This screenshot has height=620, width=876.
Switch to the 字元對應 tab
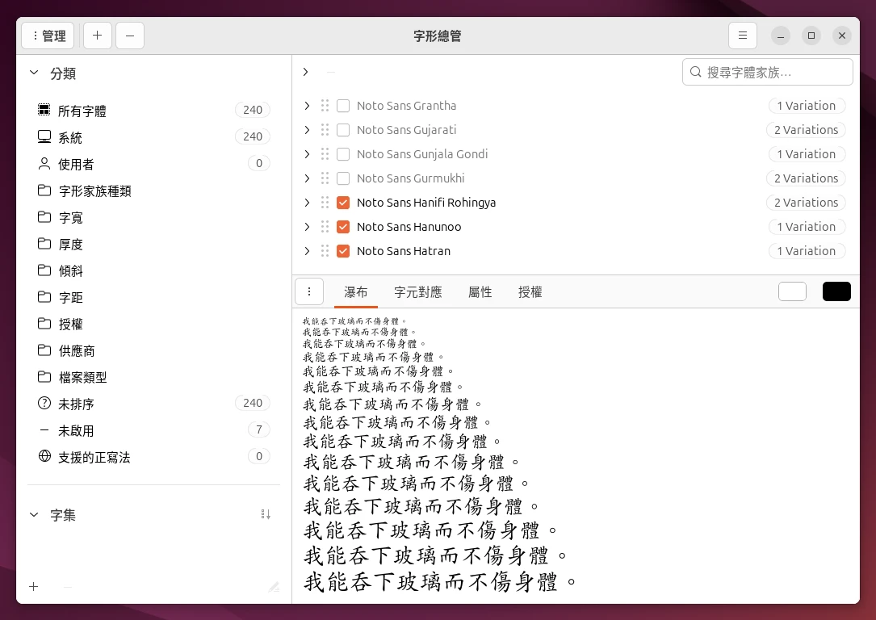417,292
